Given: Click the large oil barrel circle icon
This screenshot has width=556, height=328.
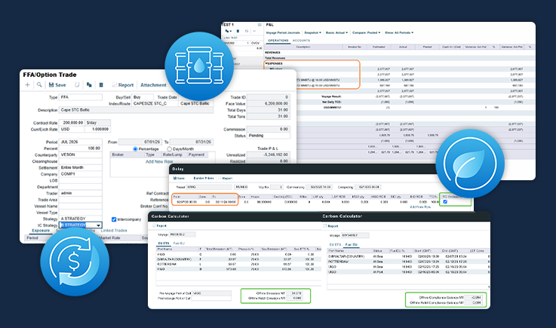Looking at the screenshot, I should click(x=199, y=66).
